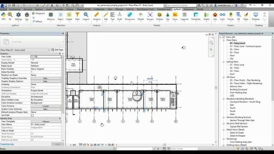Toggle the Sun Path checkbox
Image resolution: width=274 pixels, height=154 pixels.
33,115
